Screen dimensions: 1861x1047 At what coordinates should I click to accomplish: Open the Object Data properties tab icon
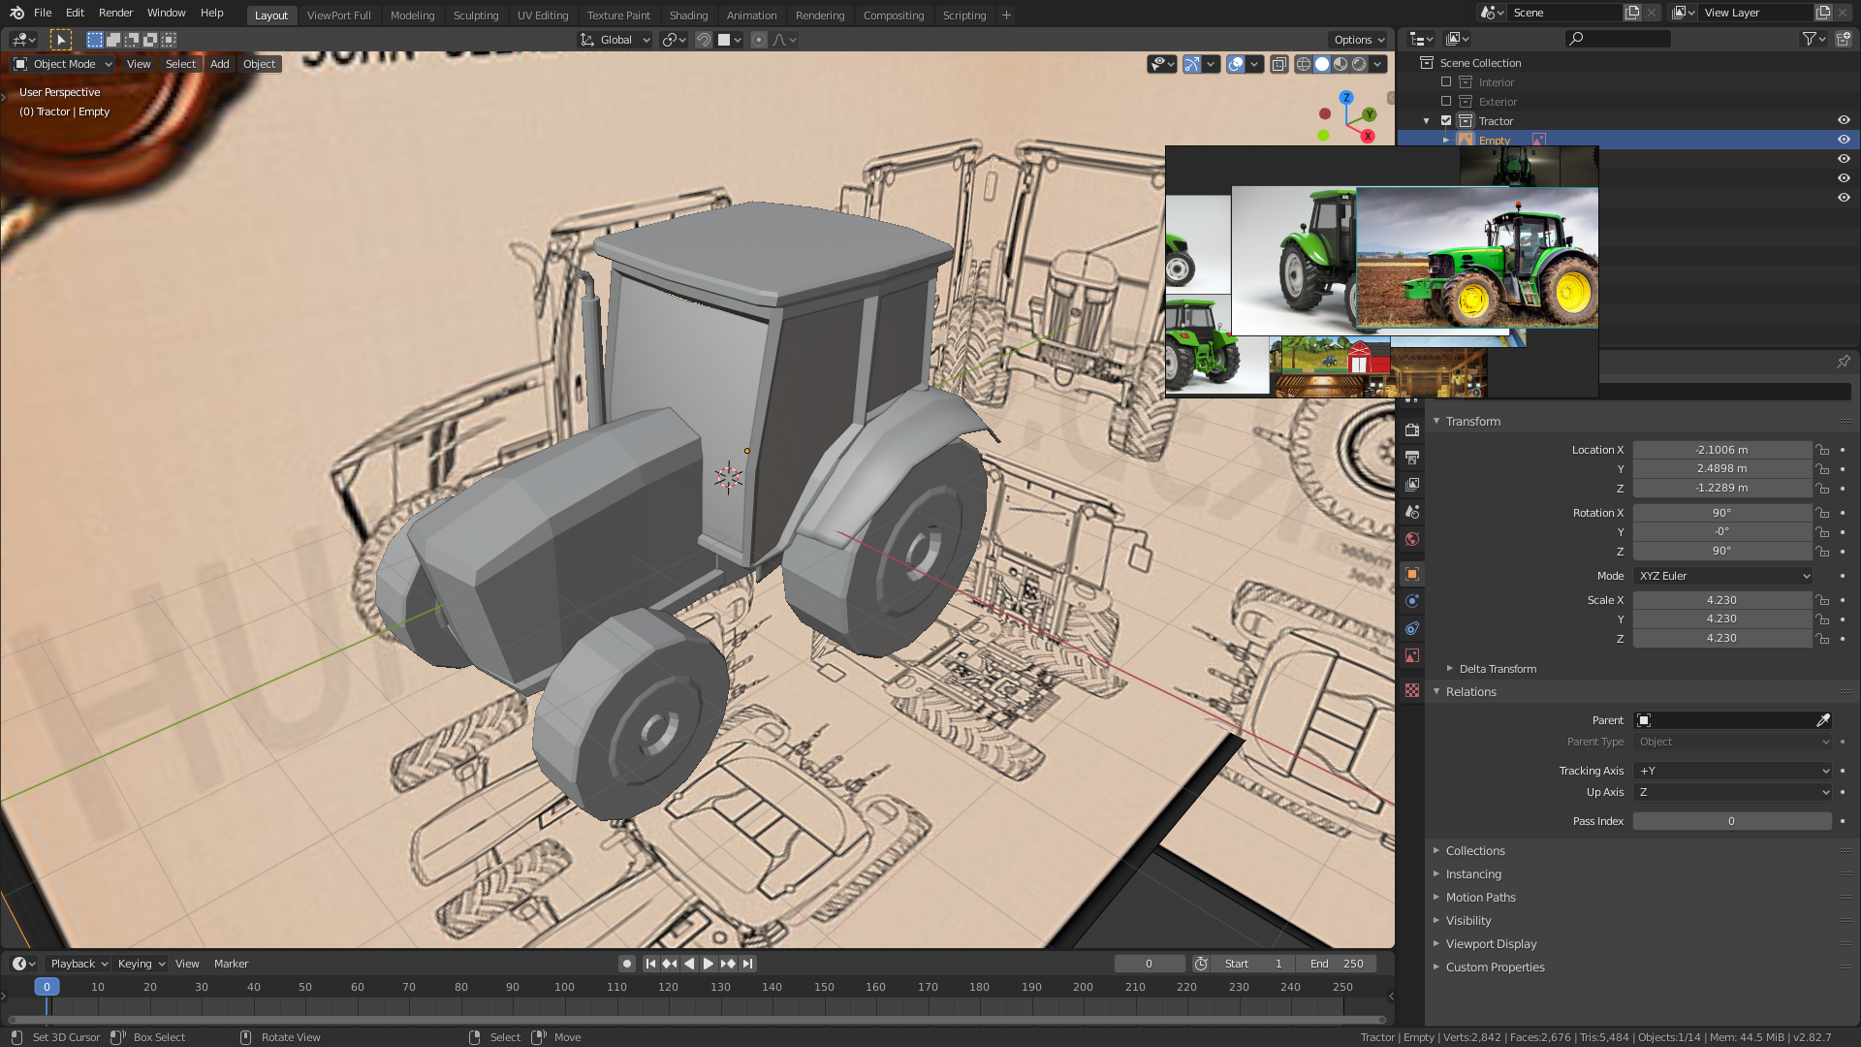coord(1412,656)
